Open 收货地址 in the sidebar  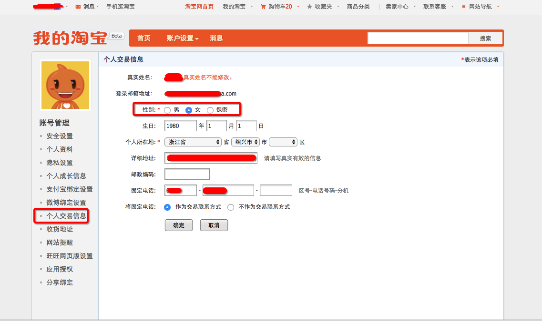60,229
